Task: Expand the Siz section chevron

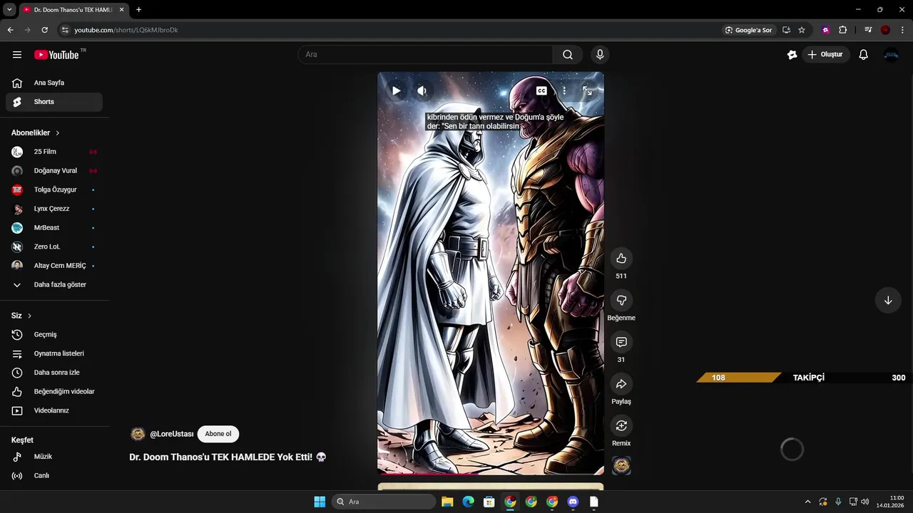Action: pyautogui.click(x=29, y=316)
